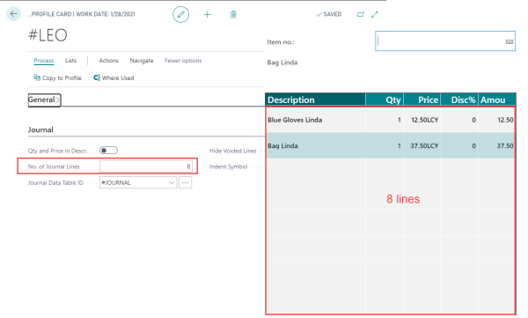This screenshot has height=318, width=528.
Task: Open card in new window icon
Action: click(x=360, y=14)
